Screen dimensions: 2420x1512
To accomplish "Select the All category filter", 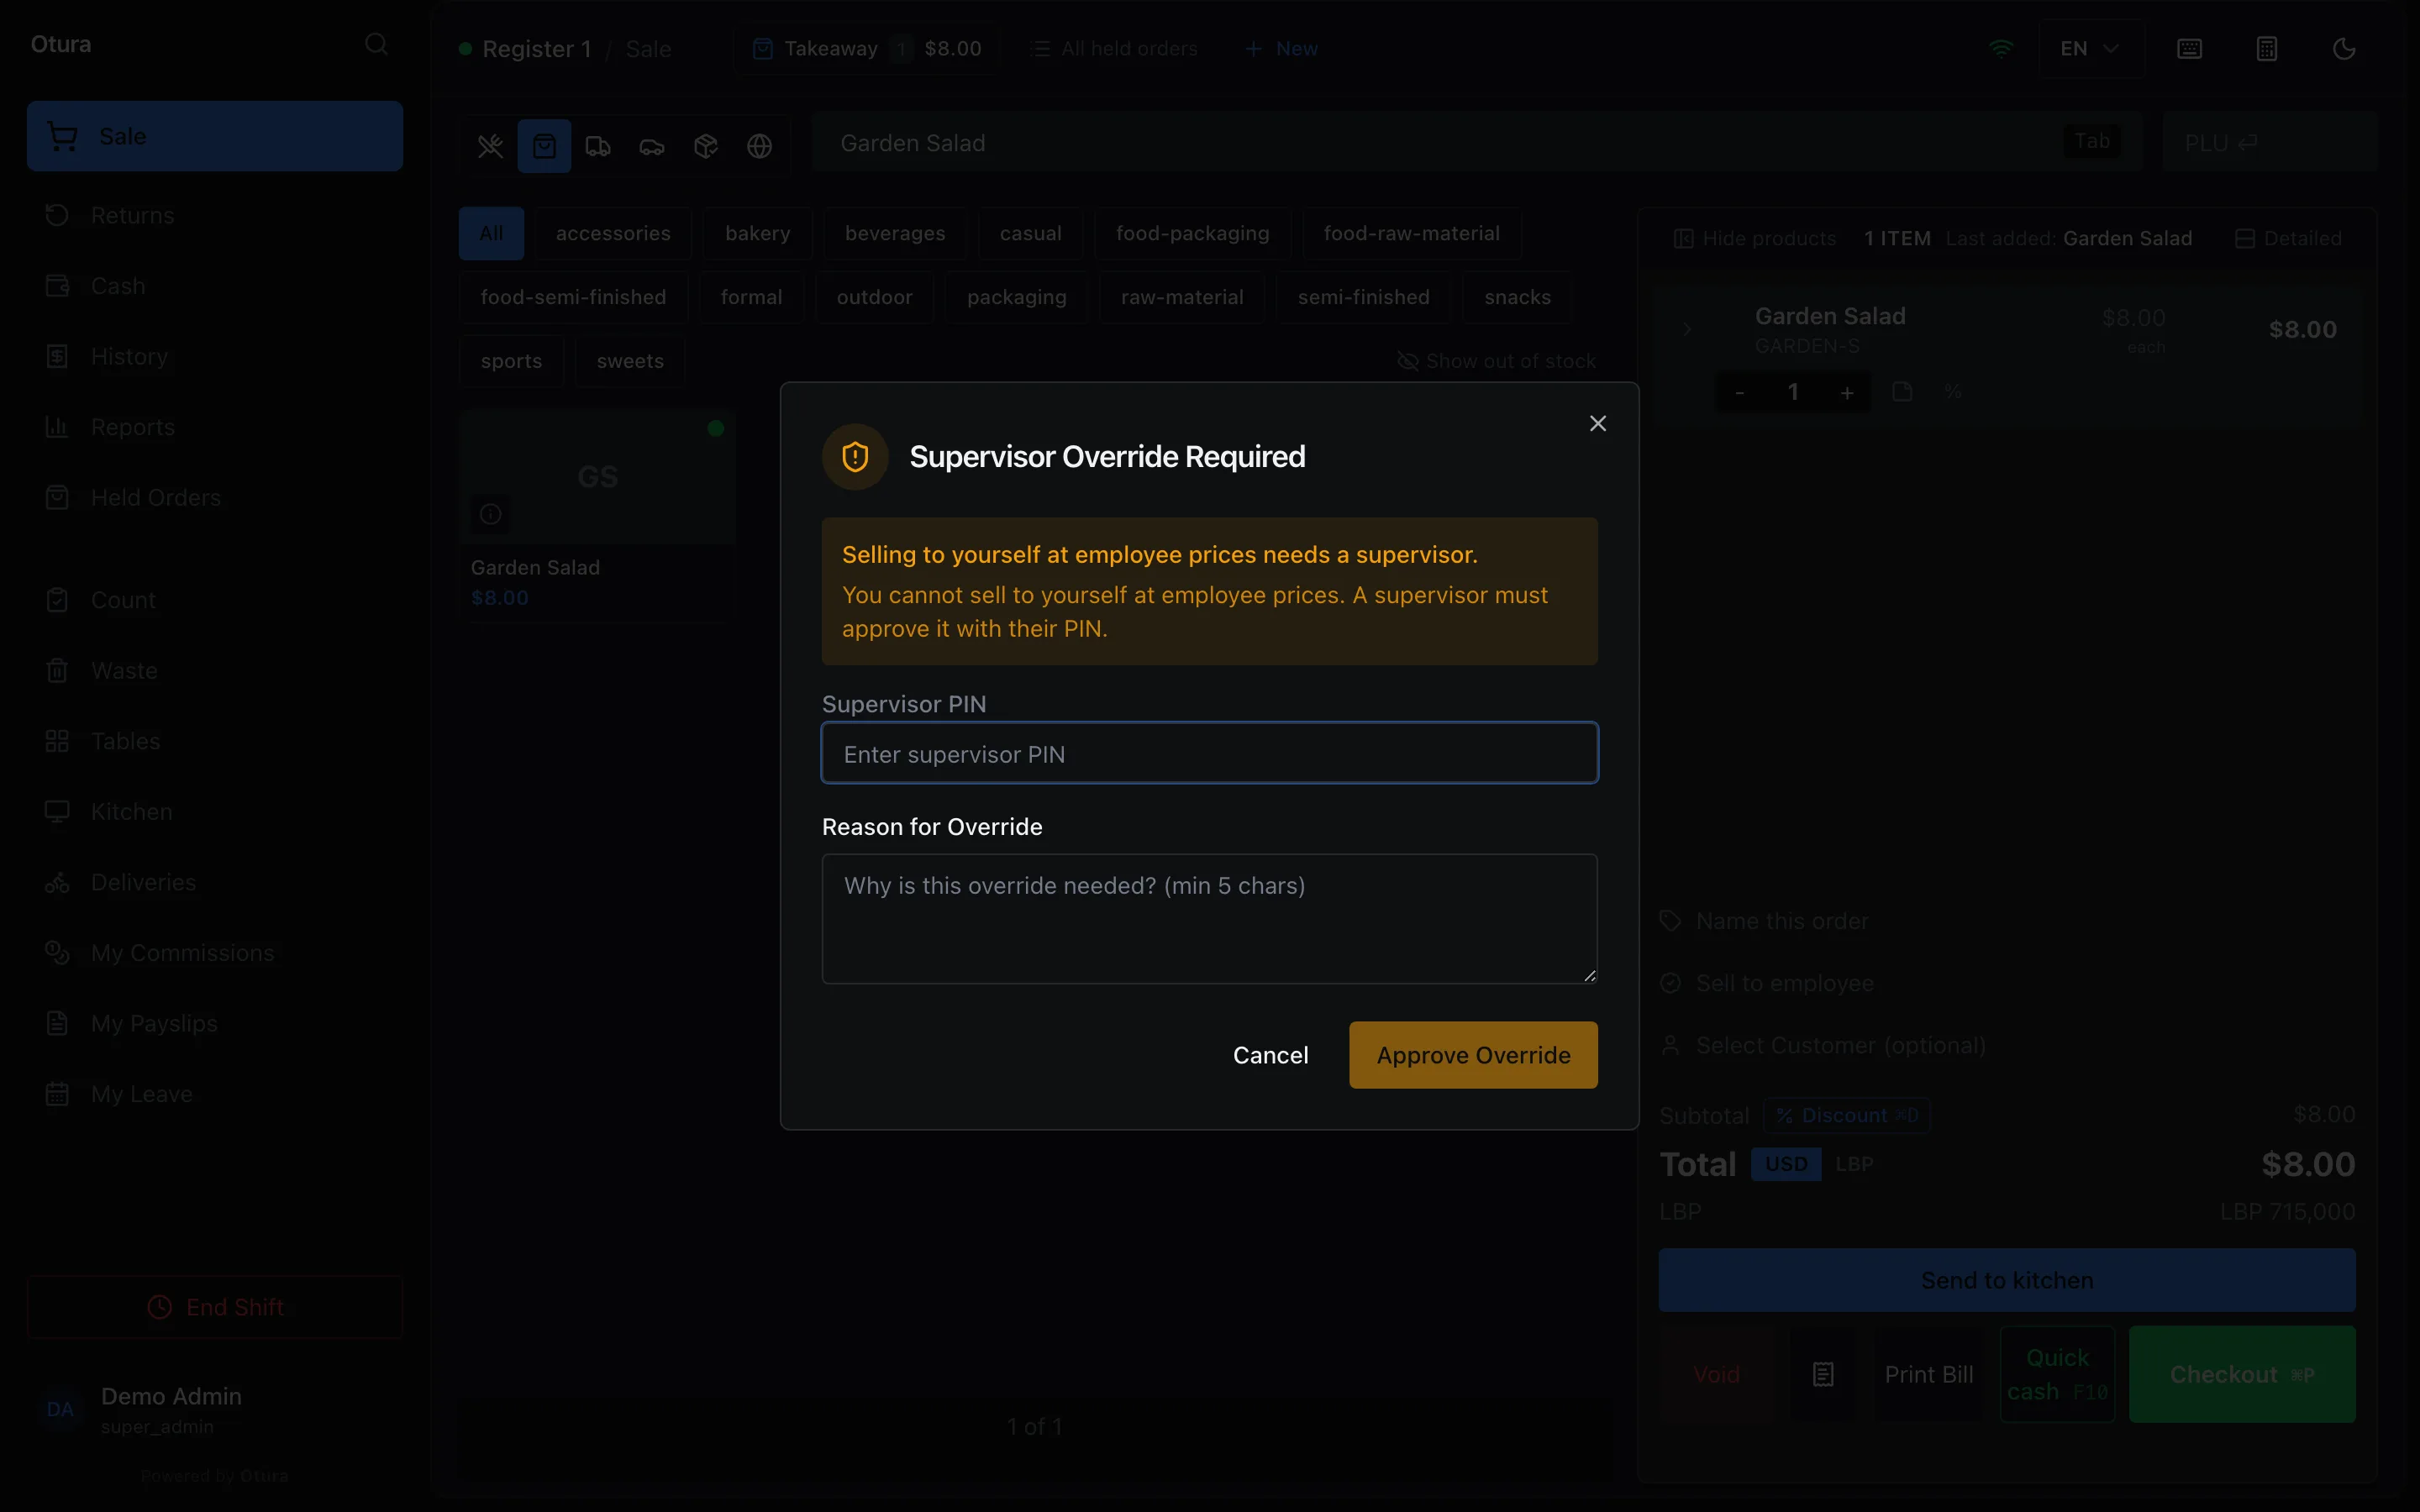I will coord(491,233).
